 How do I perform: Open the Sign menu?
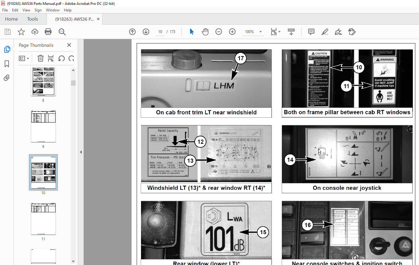click(x=38, y=10)
